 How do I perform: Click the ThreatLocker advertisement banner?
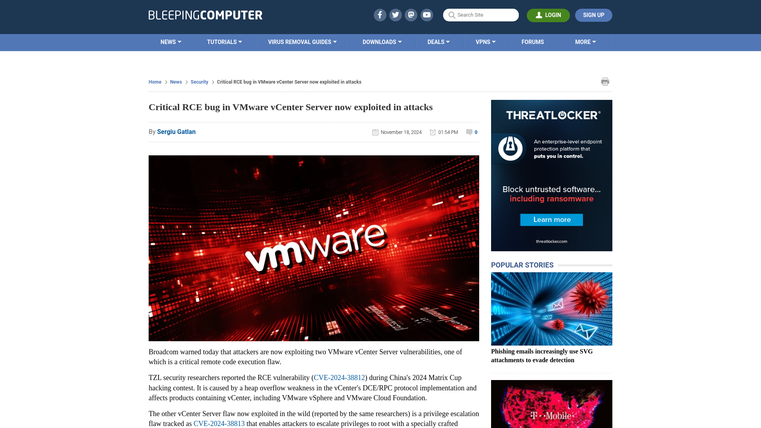point(551,175)
